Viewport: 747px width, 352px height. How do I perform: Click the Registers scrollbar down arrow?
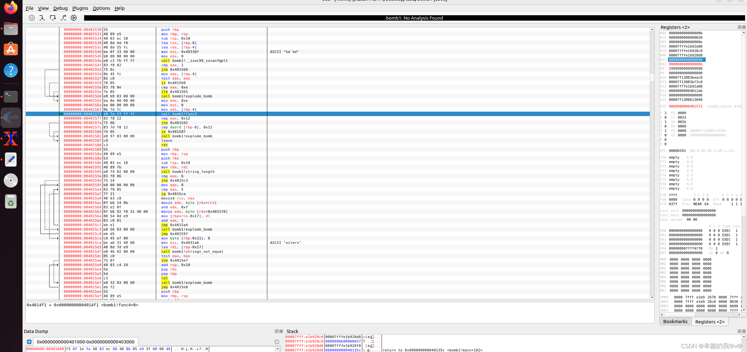744,310
